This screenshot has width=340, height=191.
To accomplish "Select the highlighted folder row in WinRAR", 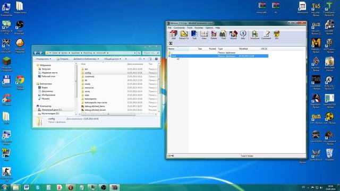I will click(x=218, y=56).
